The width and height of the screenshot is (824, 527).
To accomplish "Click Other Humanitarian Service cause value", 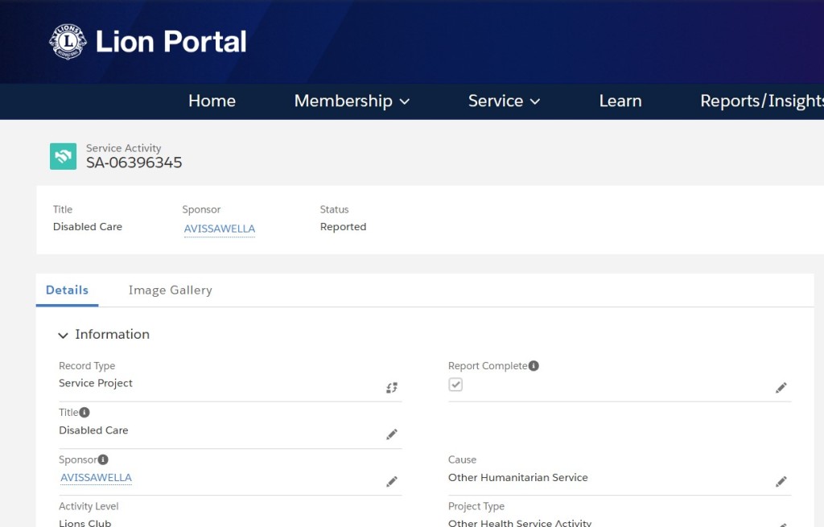I will tap(517, 478).
